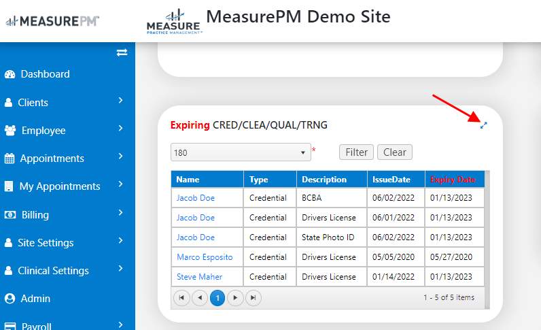
Task: Click issue date 01/14/2022 cell
Action: (396, 277)
